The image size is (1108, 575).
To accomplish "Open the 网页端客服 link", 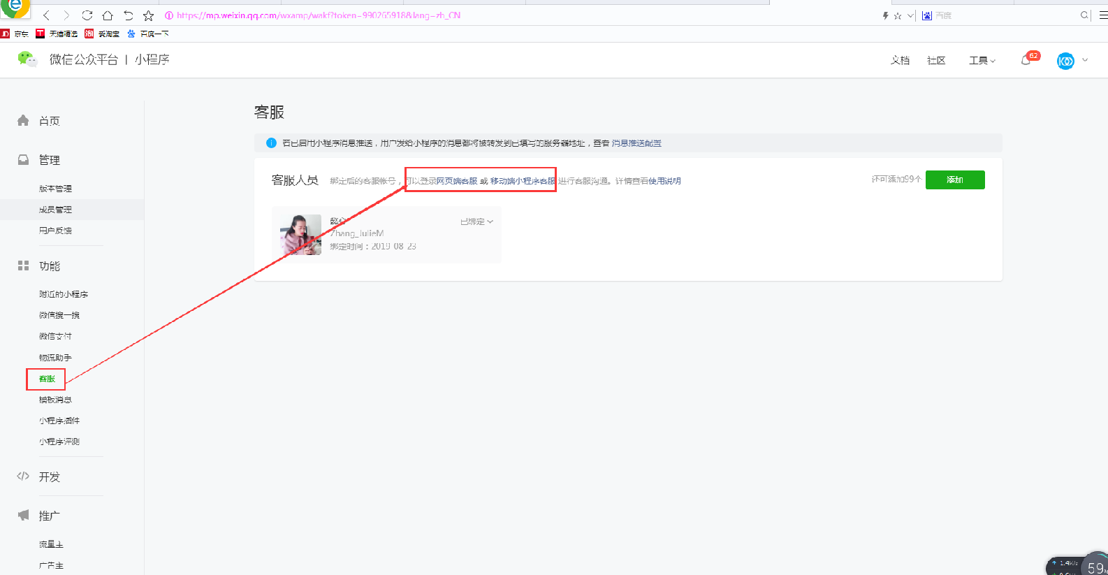I will (457, 181).
